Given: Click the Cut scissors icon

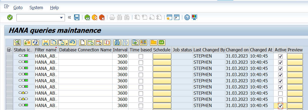Looking at the screenshot, I should tap(46, 42).
